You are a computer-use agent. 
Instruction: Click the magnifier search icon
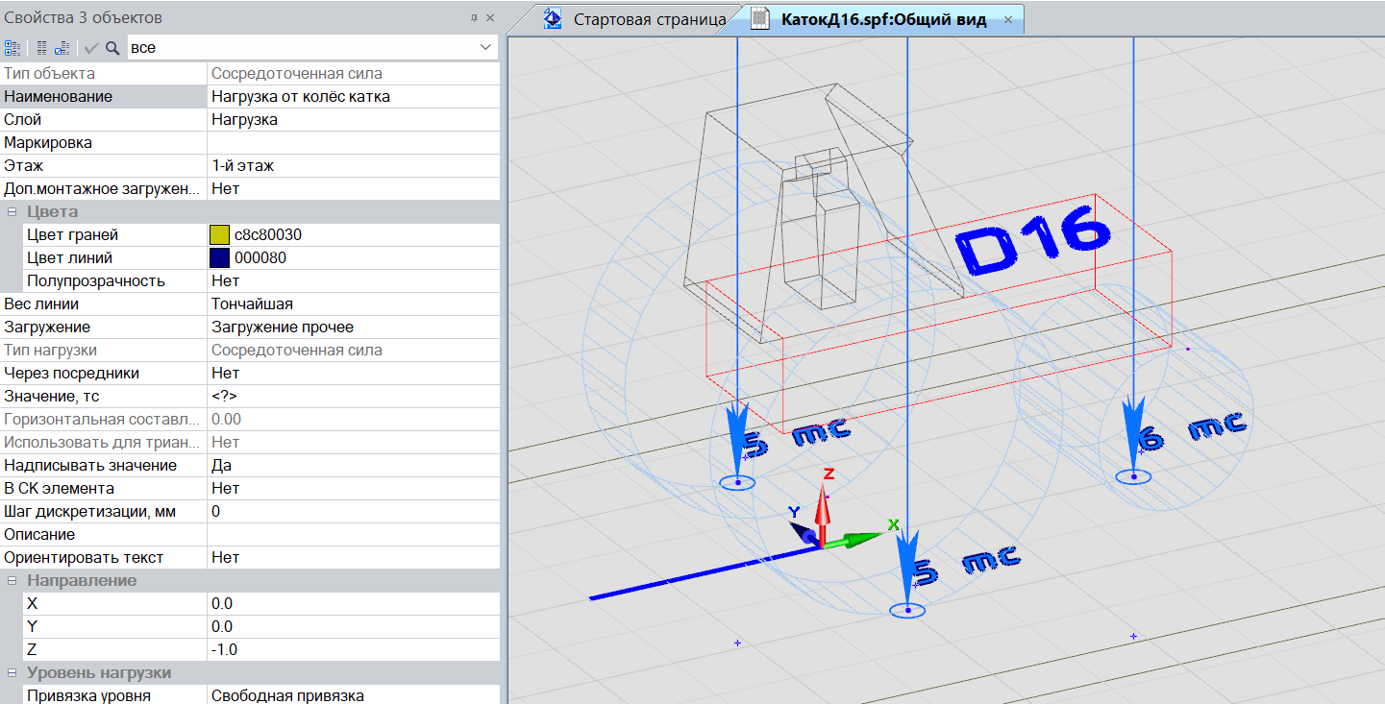point(112,47)
